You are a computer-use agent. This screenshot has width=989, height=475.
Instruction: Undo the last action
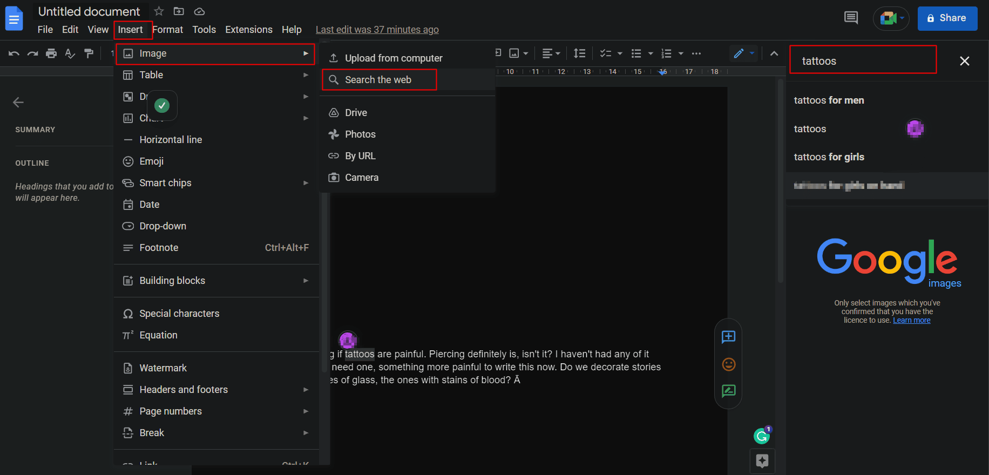(x=14, y=53)
